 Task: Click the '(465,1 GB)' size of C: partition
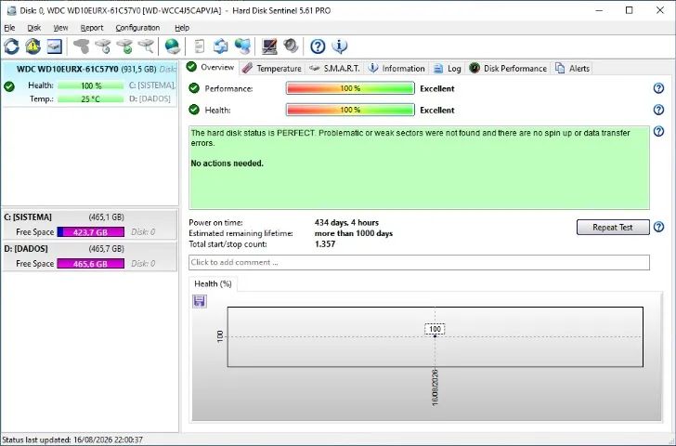point(107,217)
